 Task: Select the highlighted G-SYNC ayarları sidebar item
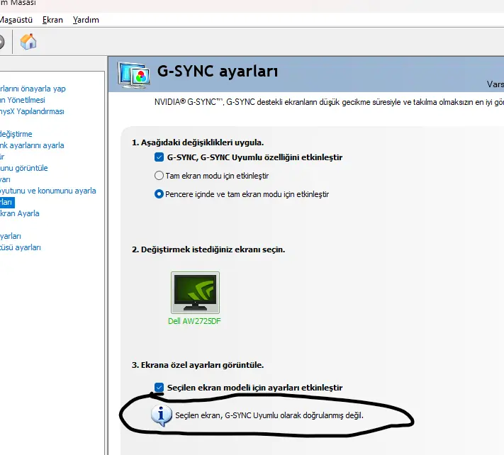point(7,202)
